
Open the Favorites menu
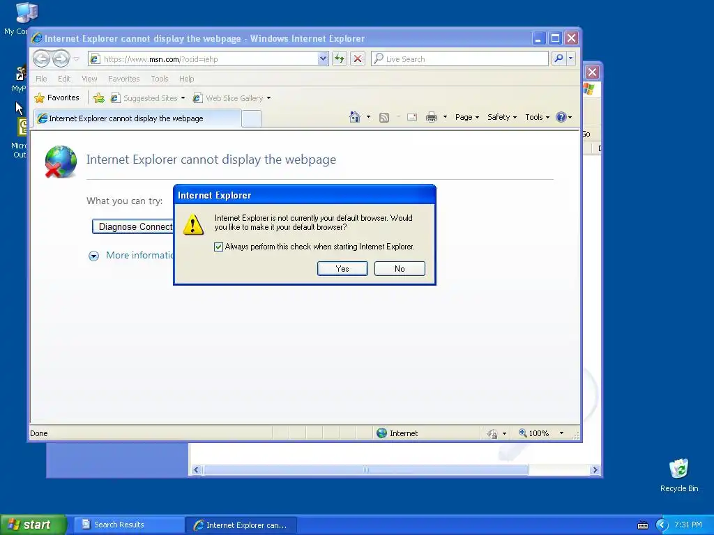pyautogui.click(x=124, y=79)
